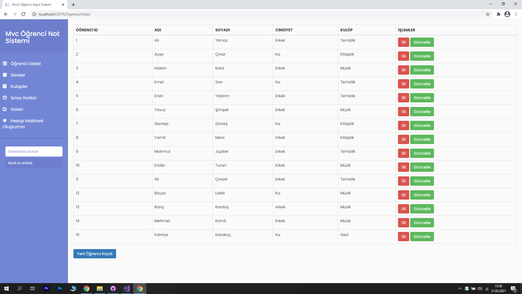Screen dimensions: 522x294
Task: Open File Explorer from the taskbar
Action: point(100,289)
